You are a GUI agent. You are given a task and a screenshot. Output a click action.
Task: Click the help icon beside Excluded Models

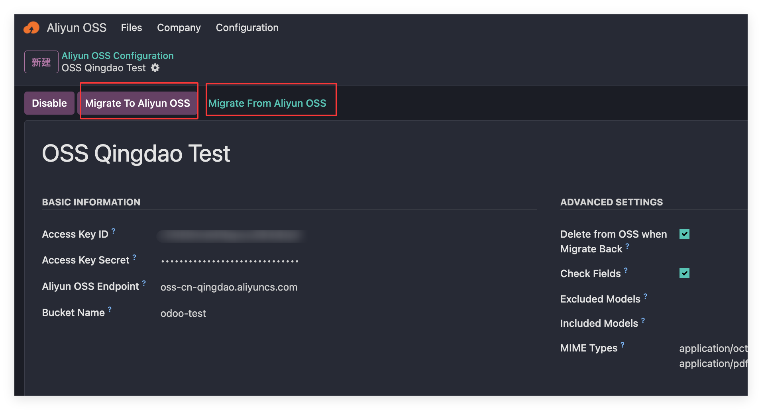[x=645, y=296]
